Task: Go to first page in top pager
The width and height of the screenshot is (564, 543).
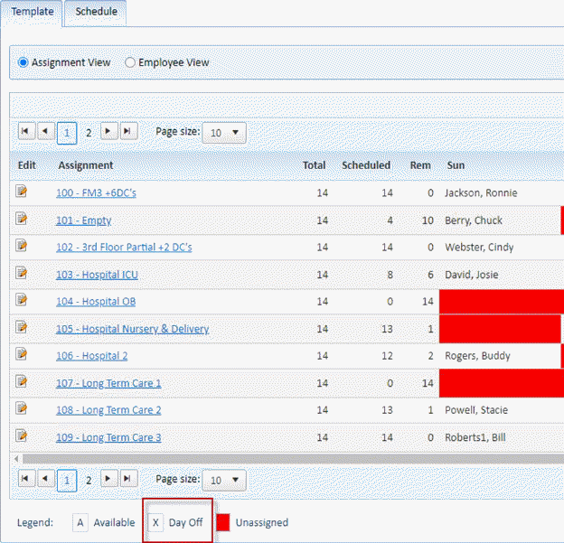Action: 25,132
